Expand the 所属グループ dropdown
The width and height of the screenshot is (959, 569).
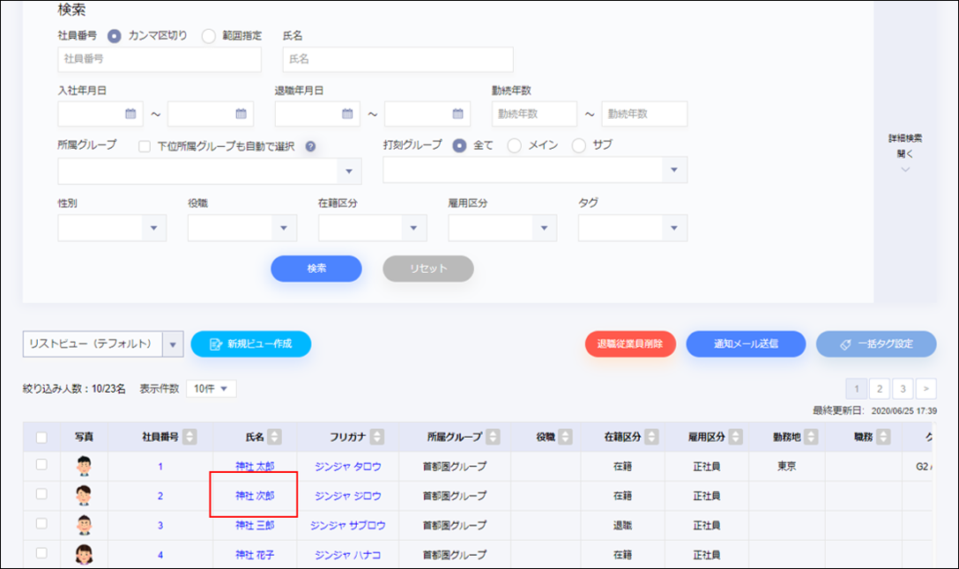pos(350,171)
